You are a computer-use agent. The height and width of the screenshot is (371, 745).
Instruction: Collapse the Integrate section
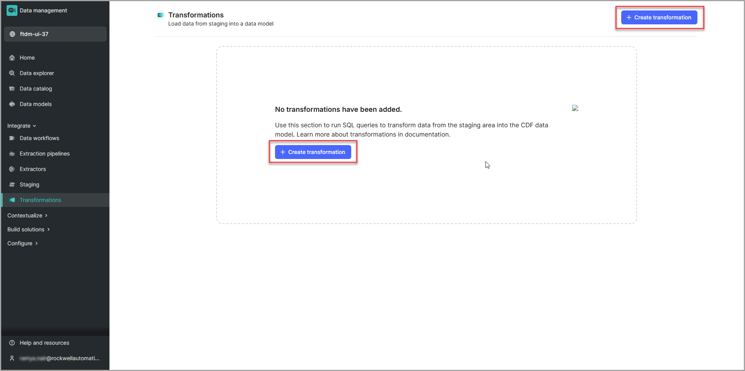(22, 126)
